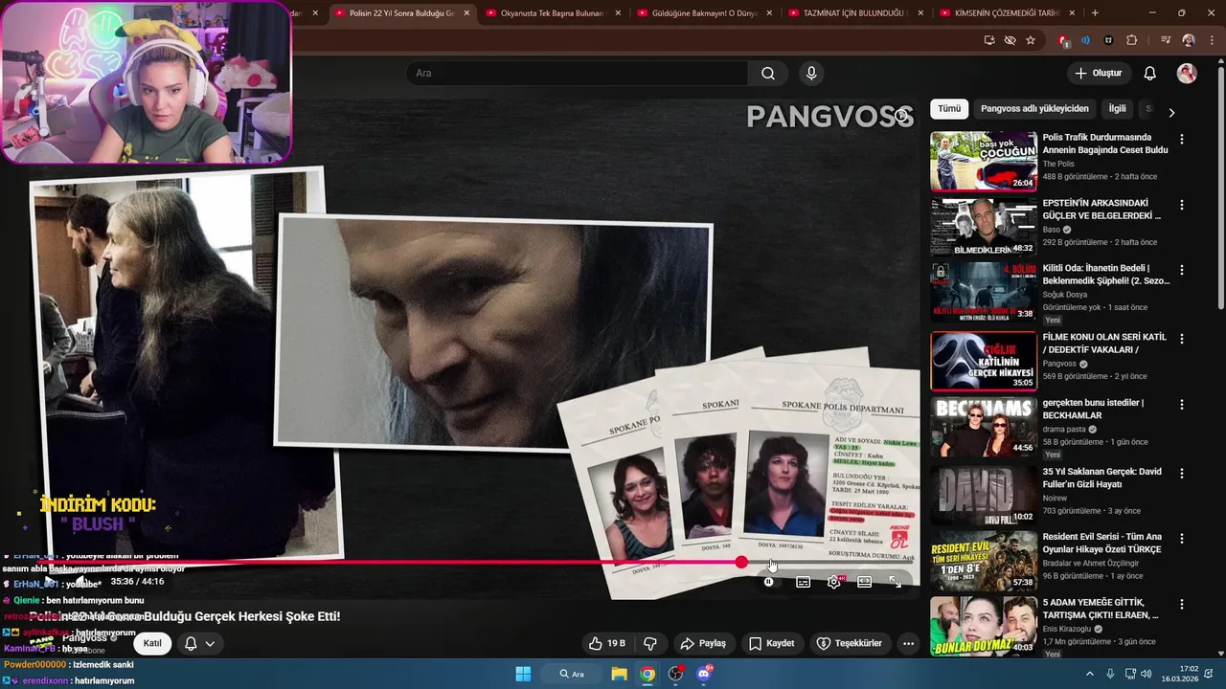The height and width of the screenshot is (689, 1226).
Task: Click the Teşekkürler button
Action: [x=851, y=643]
